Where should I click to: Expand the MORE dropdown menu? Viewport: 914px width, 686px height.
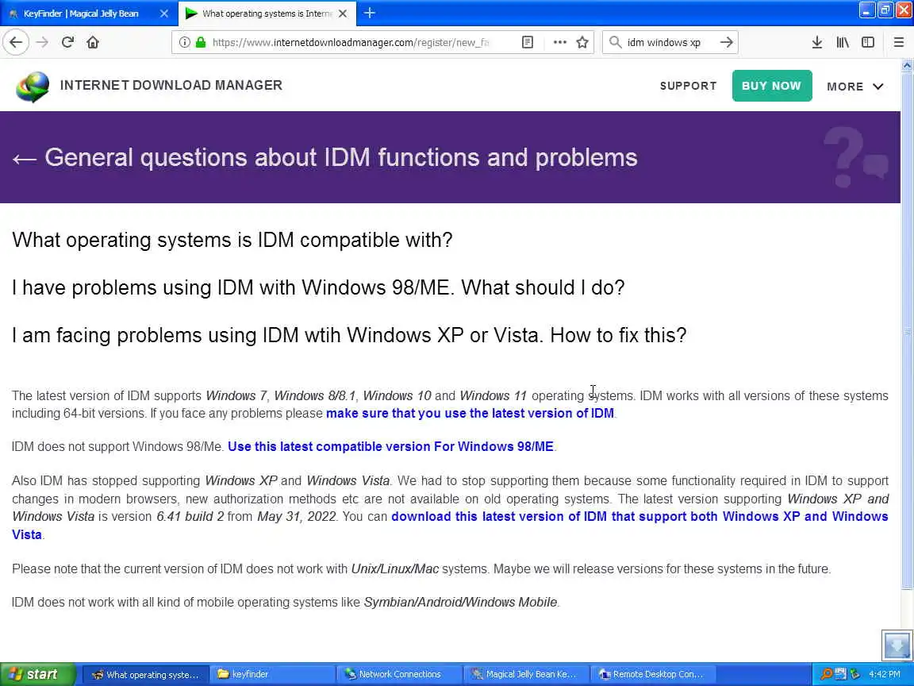tap(855, 87)
